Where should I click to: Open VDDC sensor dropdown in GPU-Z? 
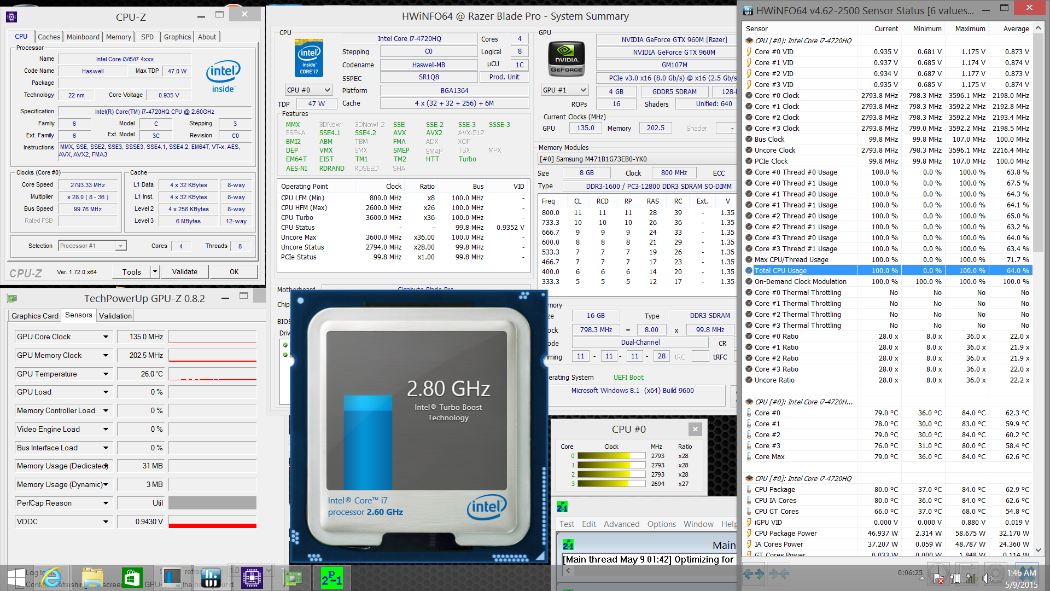(x=106, y=522)
